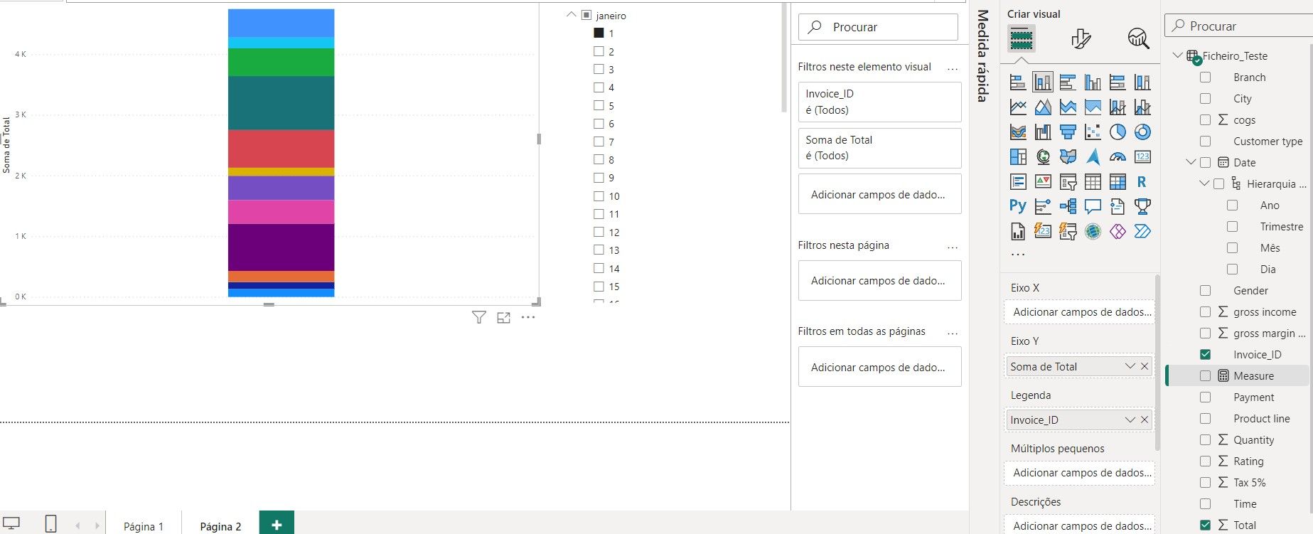
Task: Expand the Soma de Total filter card
Action: click(879, 148)
